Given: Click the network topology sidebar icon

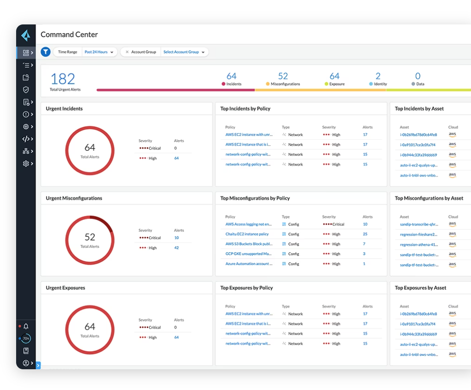Looking at the screenshot, I should point(26,151).
